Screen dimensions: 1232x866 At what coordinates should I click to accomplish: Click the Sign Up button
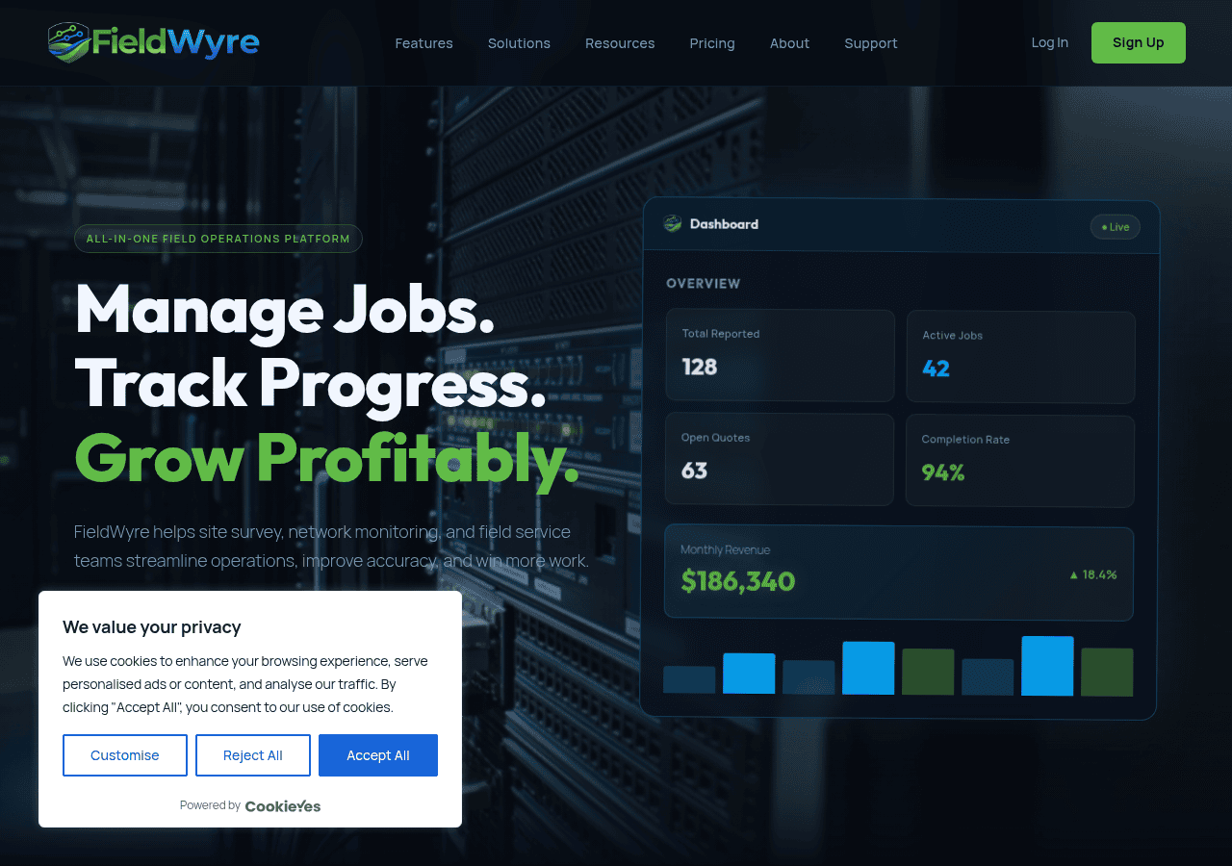click(x=1139, y=42)
